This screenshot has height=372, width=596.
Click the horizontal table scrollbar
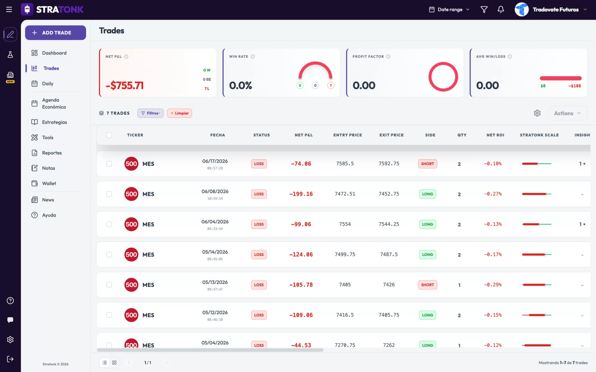[210, 350]
